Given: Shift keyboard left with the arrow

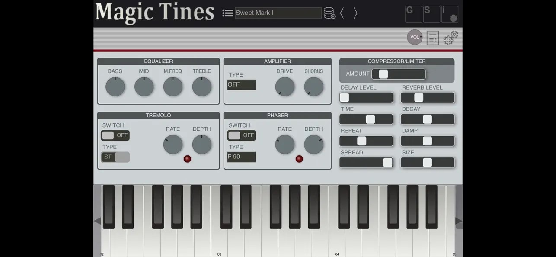Looking at the screenshot, I should click(97, 221).
